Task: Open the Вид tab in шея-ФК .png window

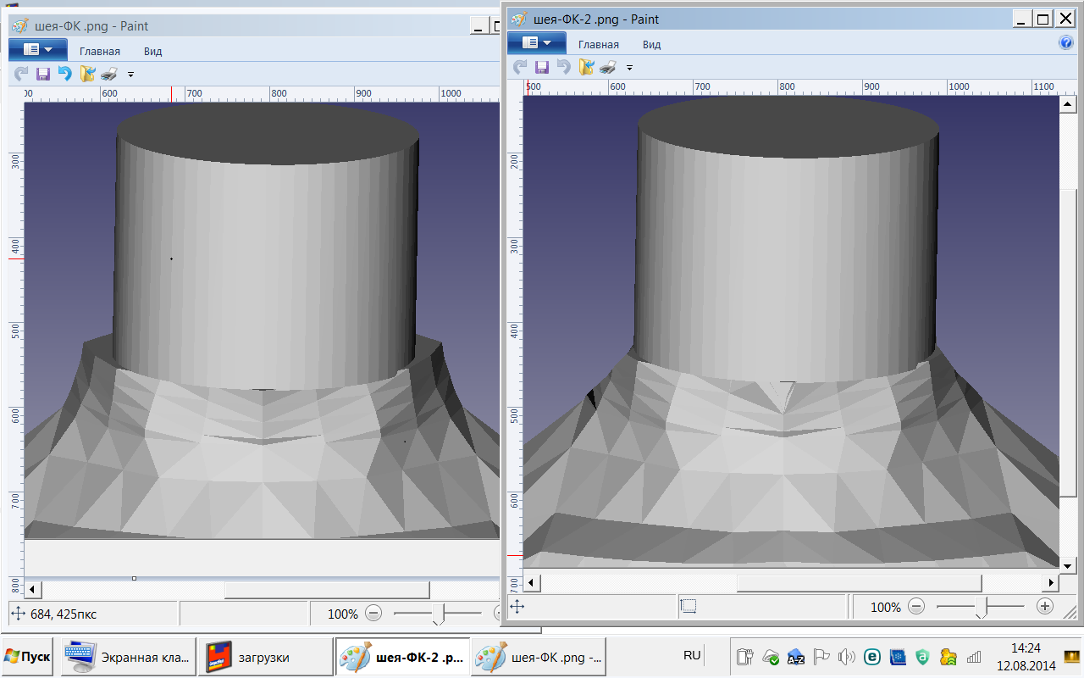Action: [x=152, y=51]
